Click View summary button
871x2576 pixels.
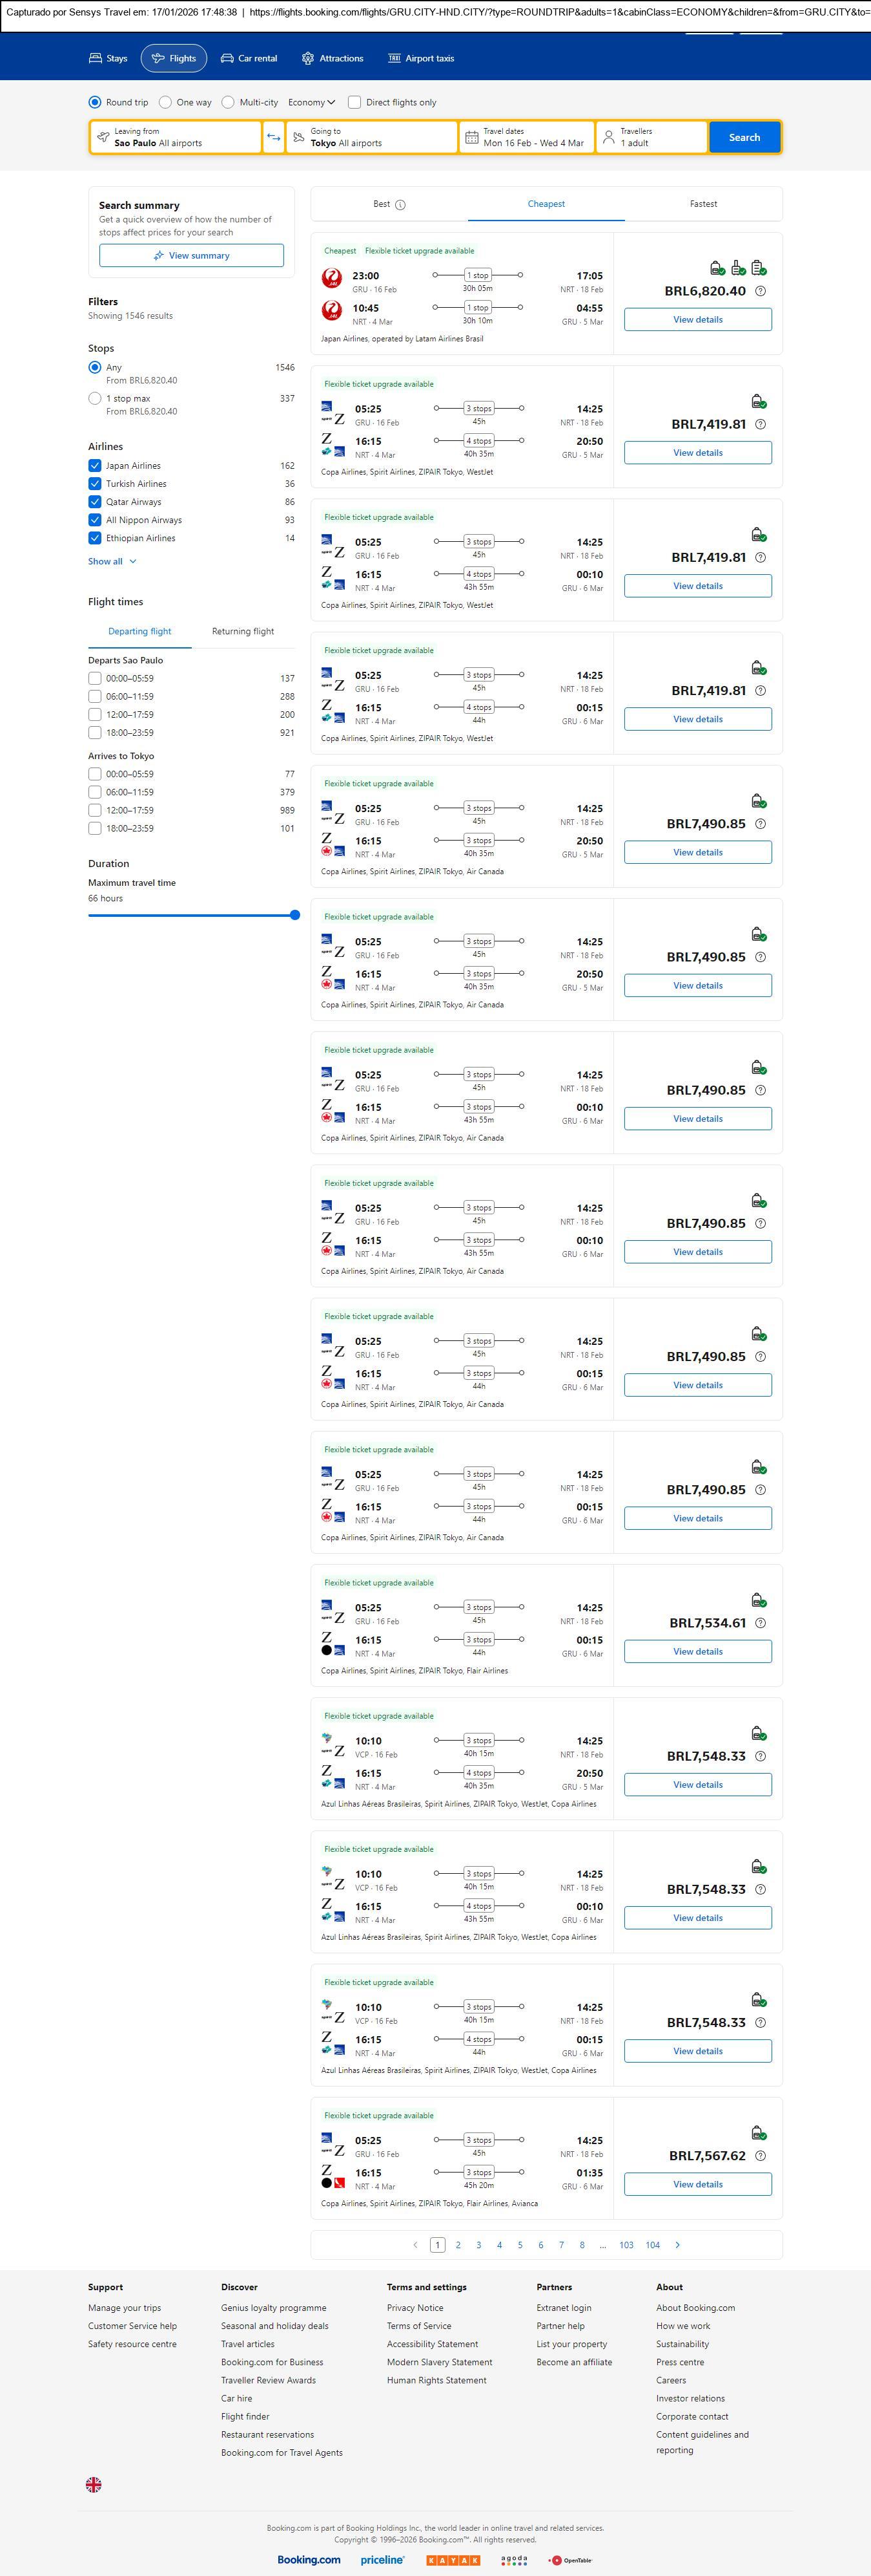click(x=190, y=256)
